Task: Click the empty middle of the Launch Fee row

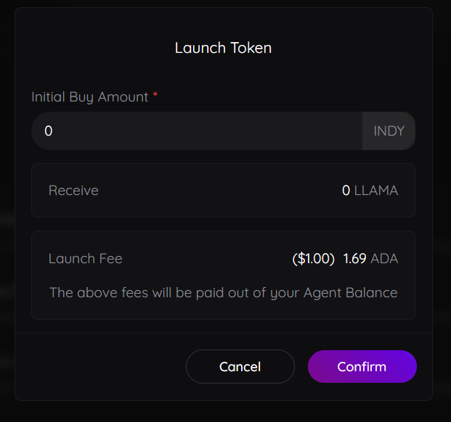Action: pyautogui.click(x=203, y=259)
